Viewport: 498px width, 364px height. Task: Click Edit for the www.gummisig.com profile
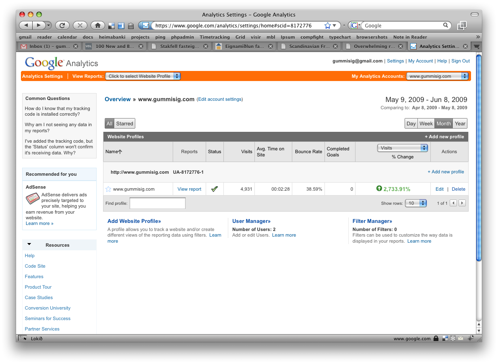point(440,189)
